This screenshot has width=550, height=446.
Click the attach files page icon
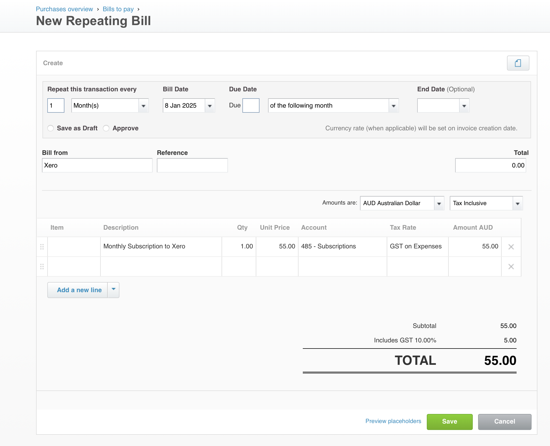click(x=518, y=63)
